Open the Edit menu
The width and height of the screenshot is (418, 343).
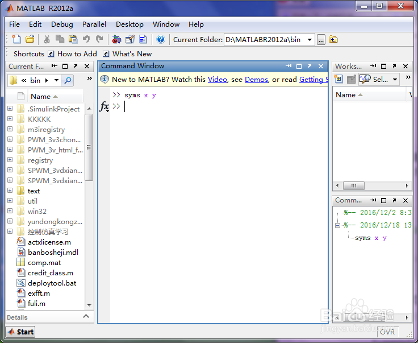pos(35,24)
